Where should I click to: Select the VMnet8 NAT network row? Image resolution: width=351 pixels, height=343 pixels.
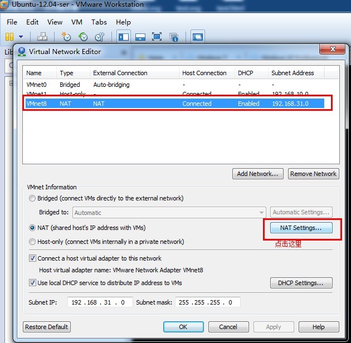point(174,104)
